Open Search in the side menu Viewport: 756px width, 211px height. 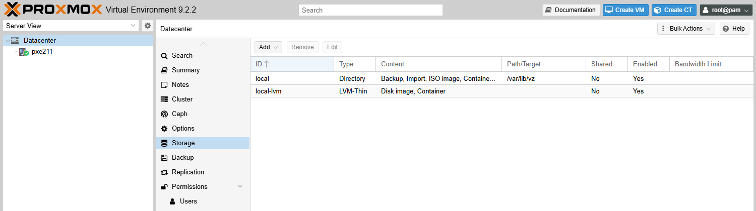[x=203, y=56]
